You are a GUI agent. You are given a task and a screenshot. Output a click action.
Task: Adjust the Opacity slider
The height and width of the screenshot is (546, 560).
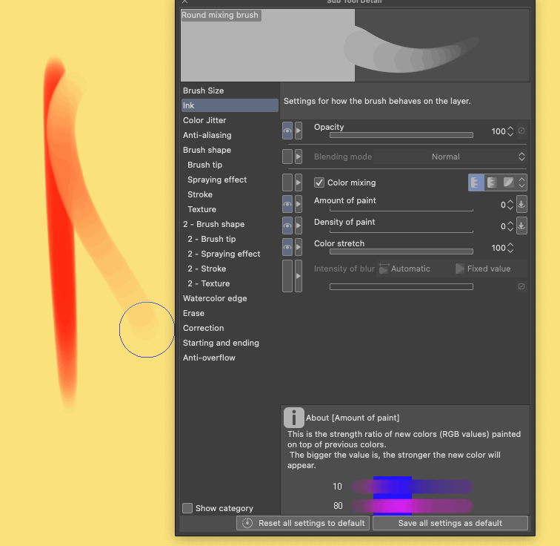tap(401, 135)
